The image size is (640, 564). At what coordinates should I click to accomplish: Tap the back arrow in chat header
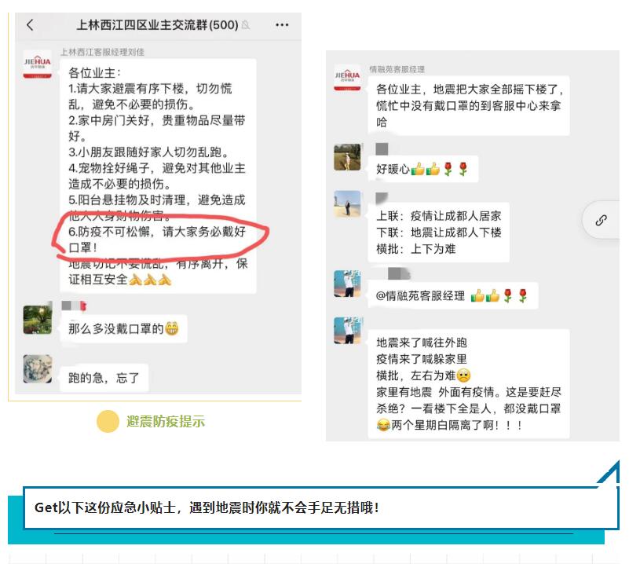click(x=30, y=25)
